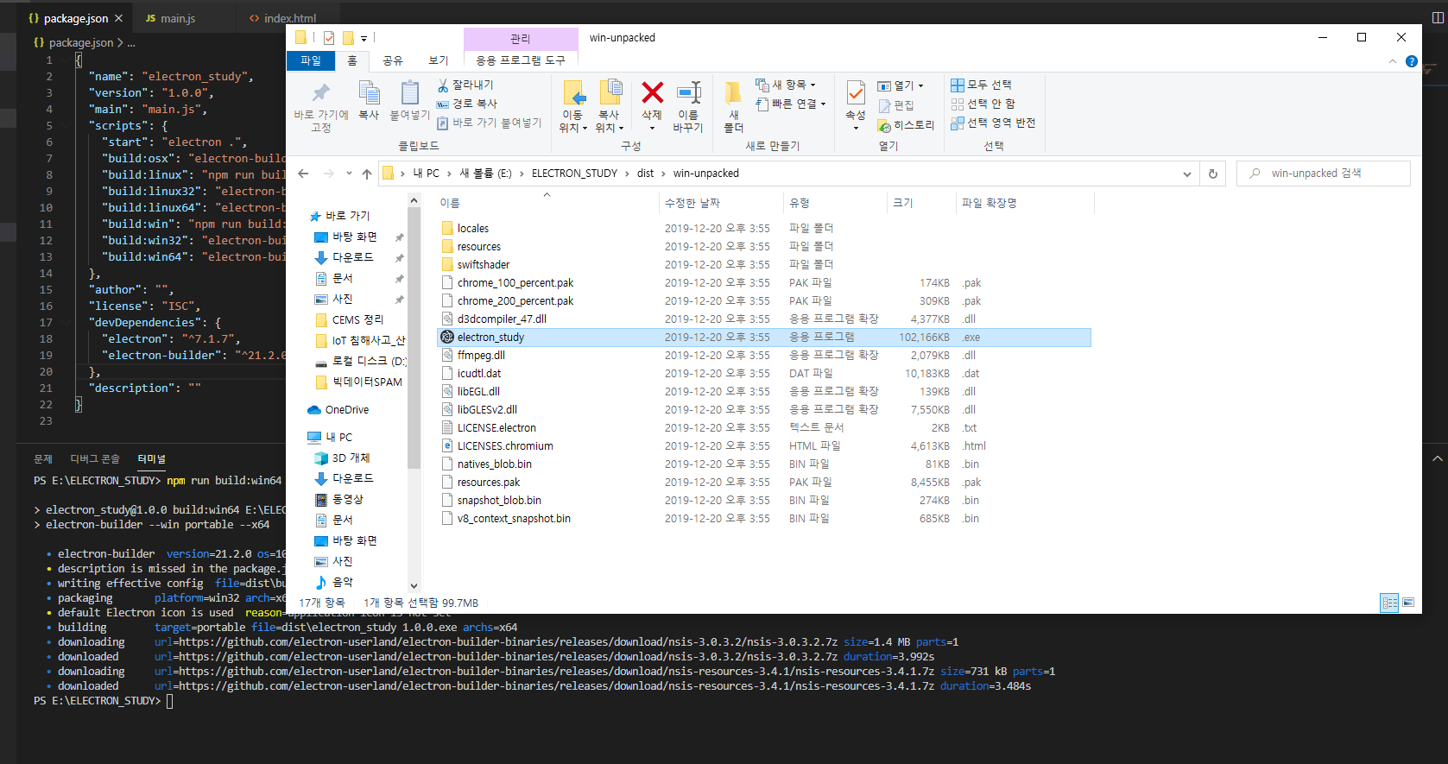Click the Rename (이름 바꾸기) icon

coord(688,92)
